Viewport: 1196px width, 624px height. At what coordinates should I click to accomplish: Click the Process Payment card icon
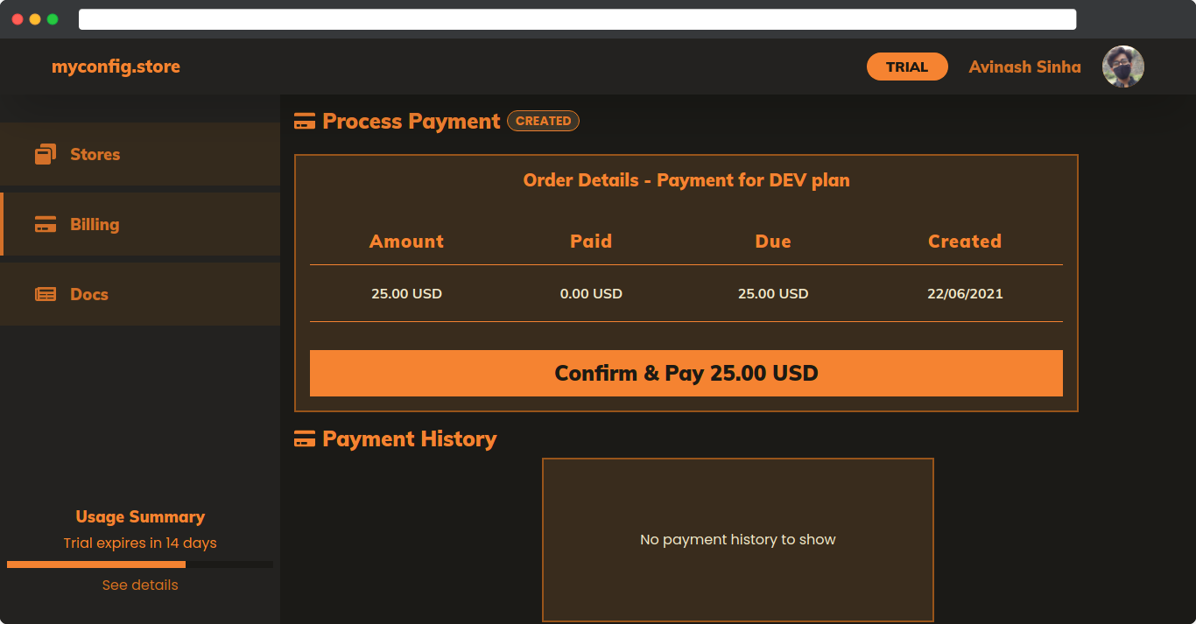[x=305, y=122]
